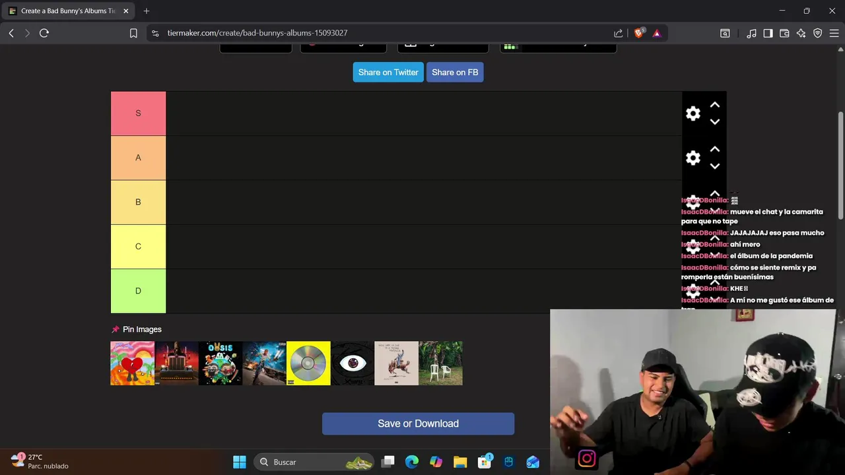The width and height of the screenshot is (845, 475).
Task: Open Microsoft Store from taskbar
Action: 485,461
